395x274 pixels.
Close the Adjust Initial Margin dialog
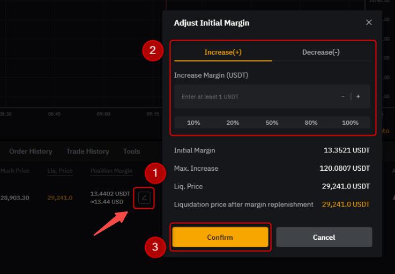coord(369,22)
